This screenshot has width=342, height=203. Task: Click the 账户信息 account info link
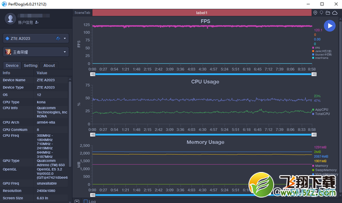coord(26,22)
